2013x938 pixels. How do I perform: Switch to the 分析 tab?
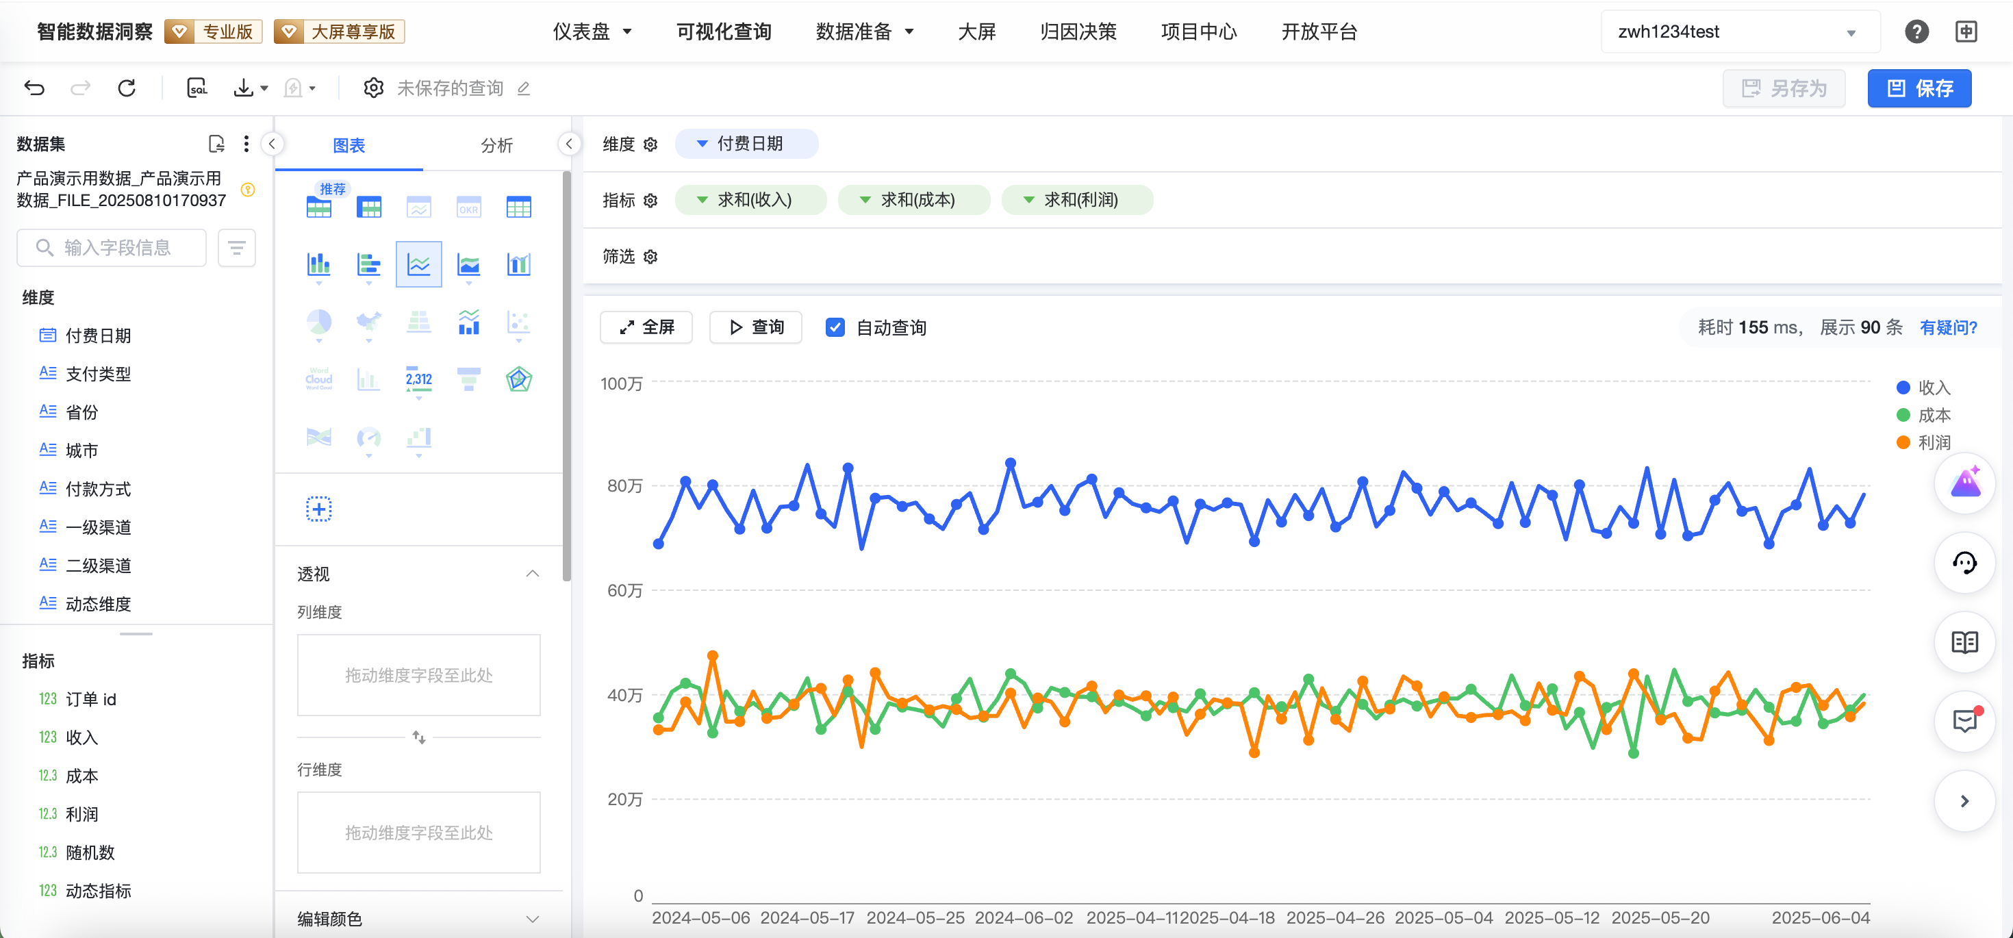tap(496, 145)
